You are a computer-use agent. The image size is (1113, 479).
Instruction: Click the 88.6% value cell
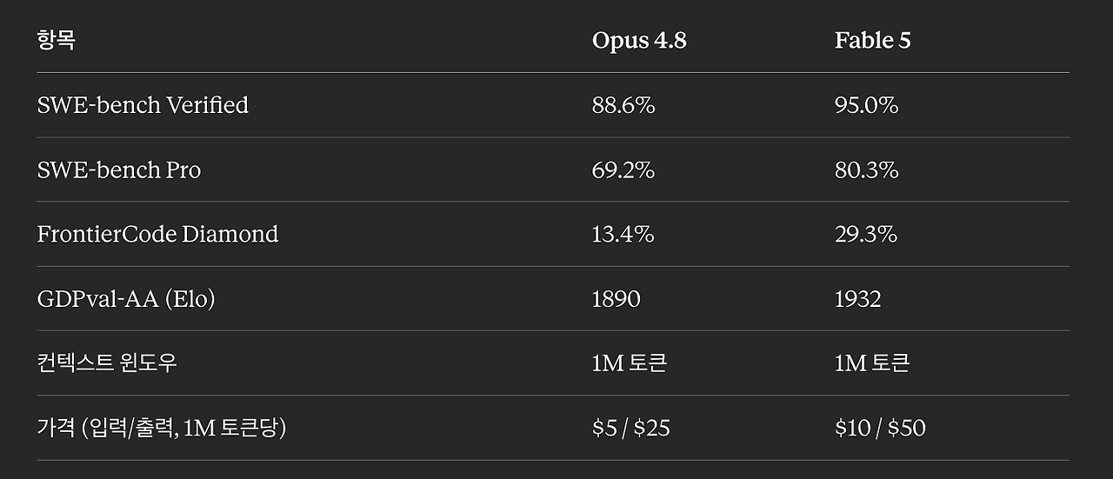[623, 105]
